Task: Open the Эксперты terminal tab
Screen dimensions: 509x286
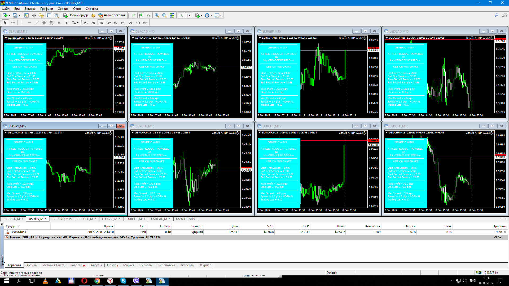Action: [187, 265]
